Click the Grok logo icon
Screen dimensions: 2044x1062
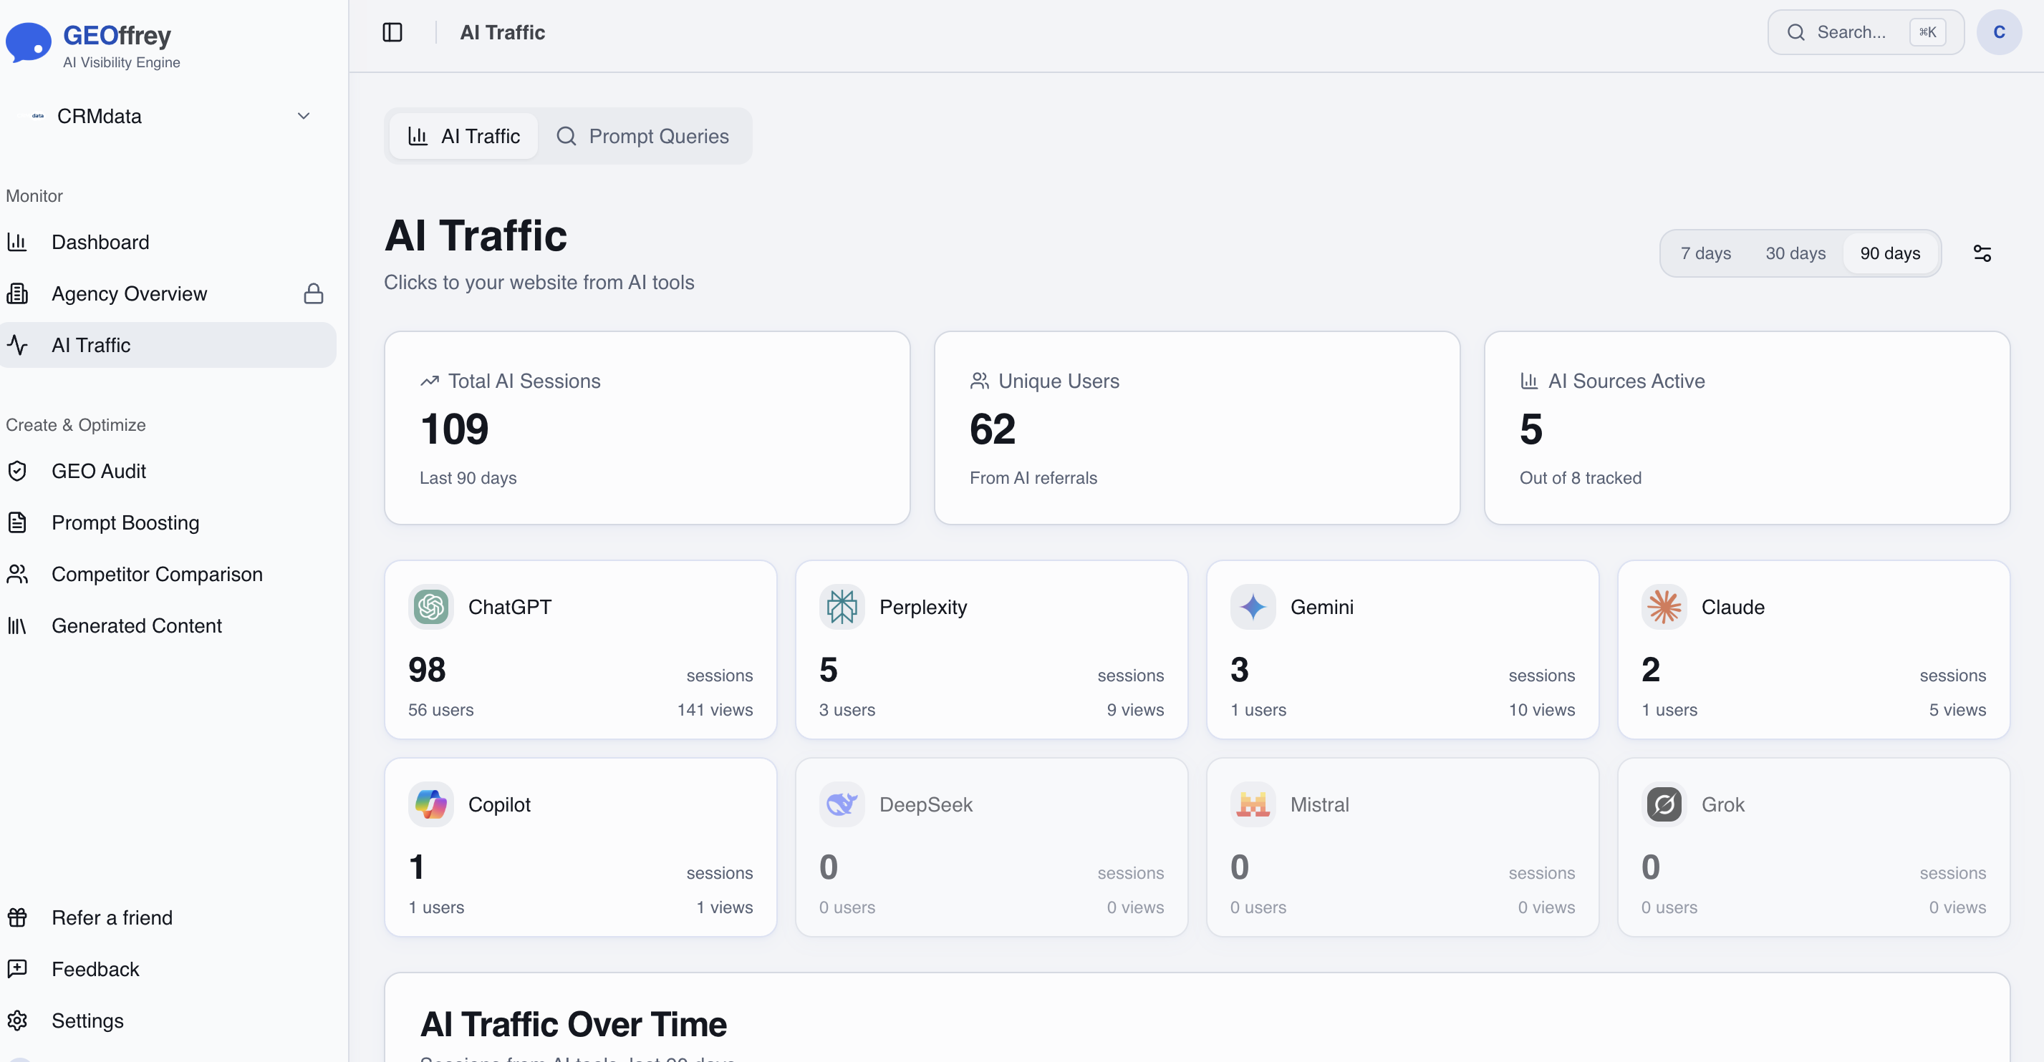[1663, 804]
